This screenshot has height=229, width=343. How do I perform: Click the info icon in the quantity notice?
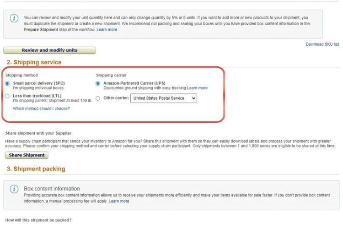[15, 18]
